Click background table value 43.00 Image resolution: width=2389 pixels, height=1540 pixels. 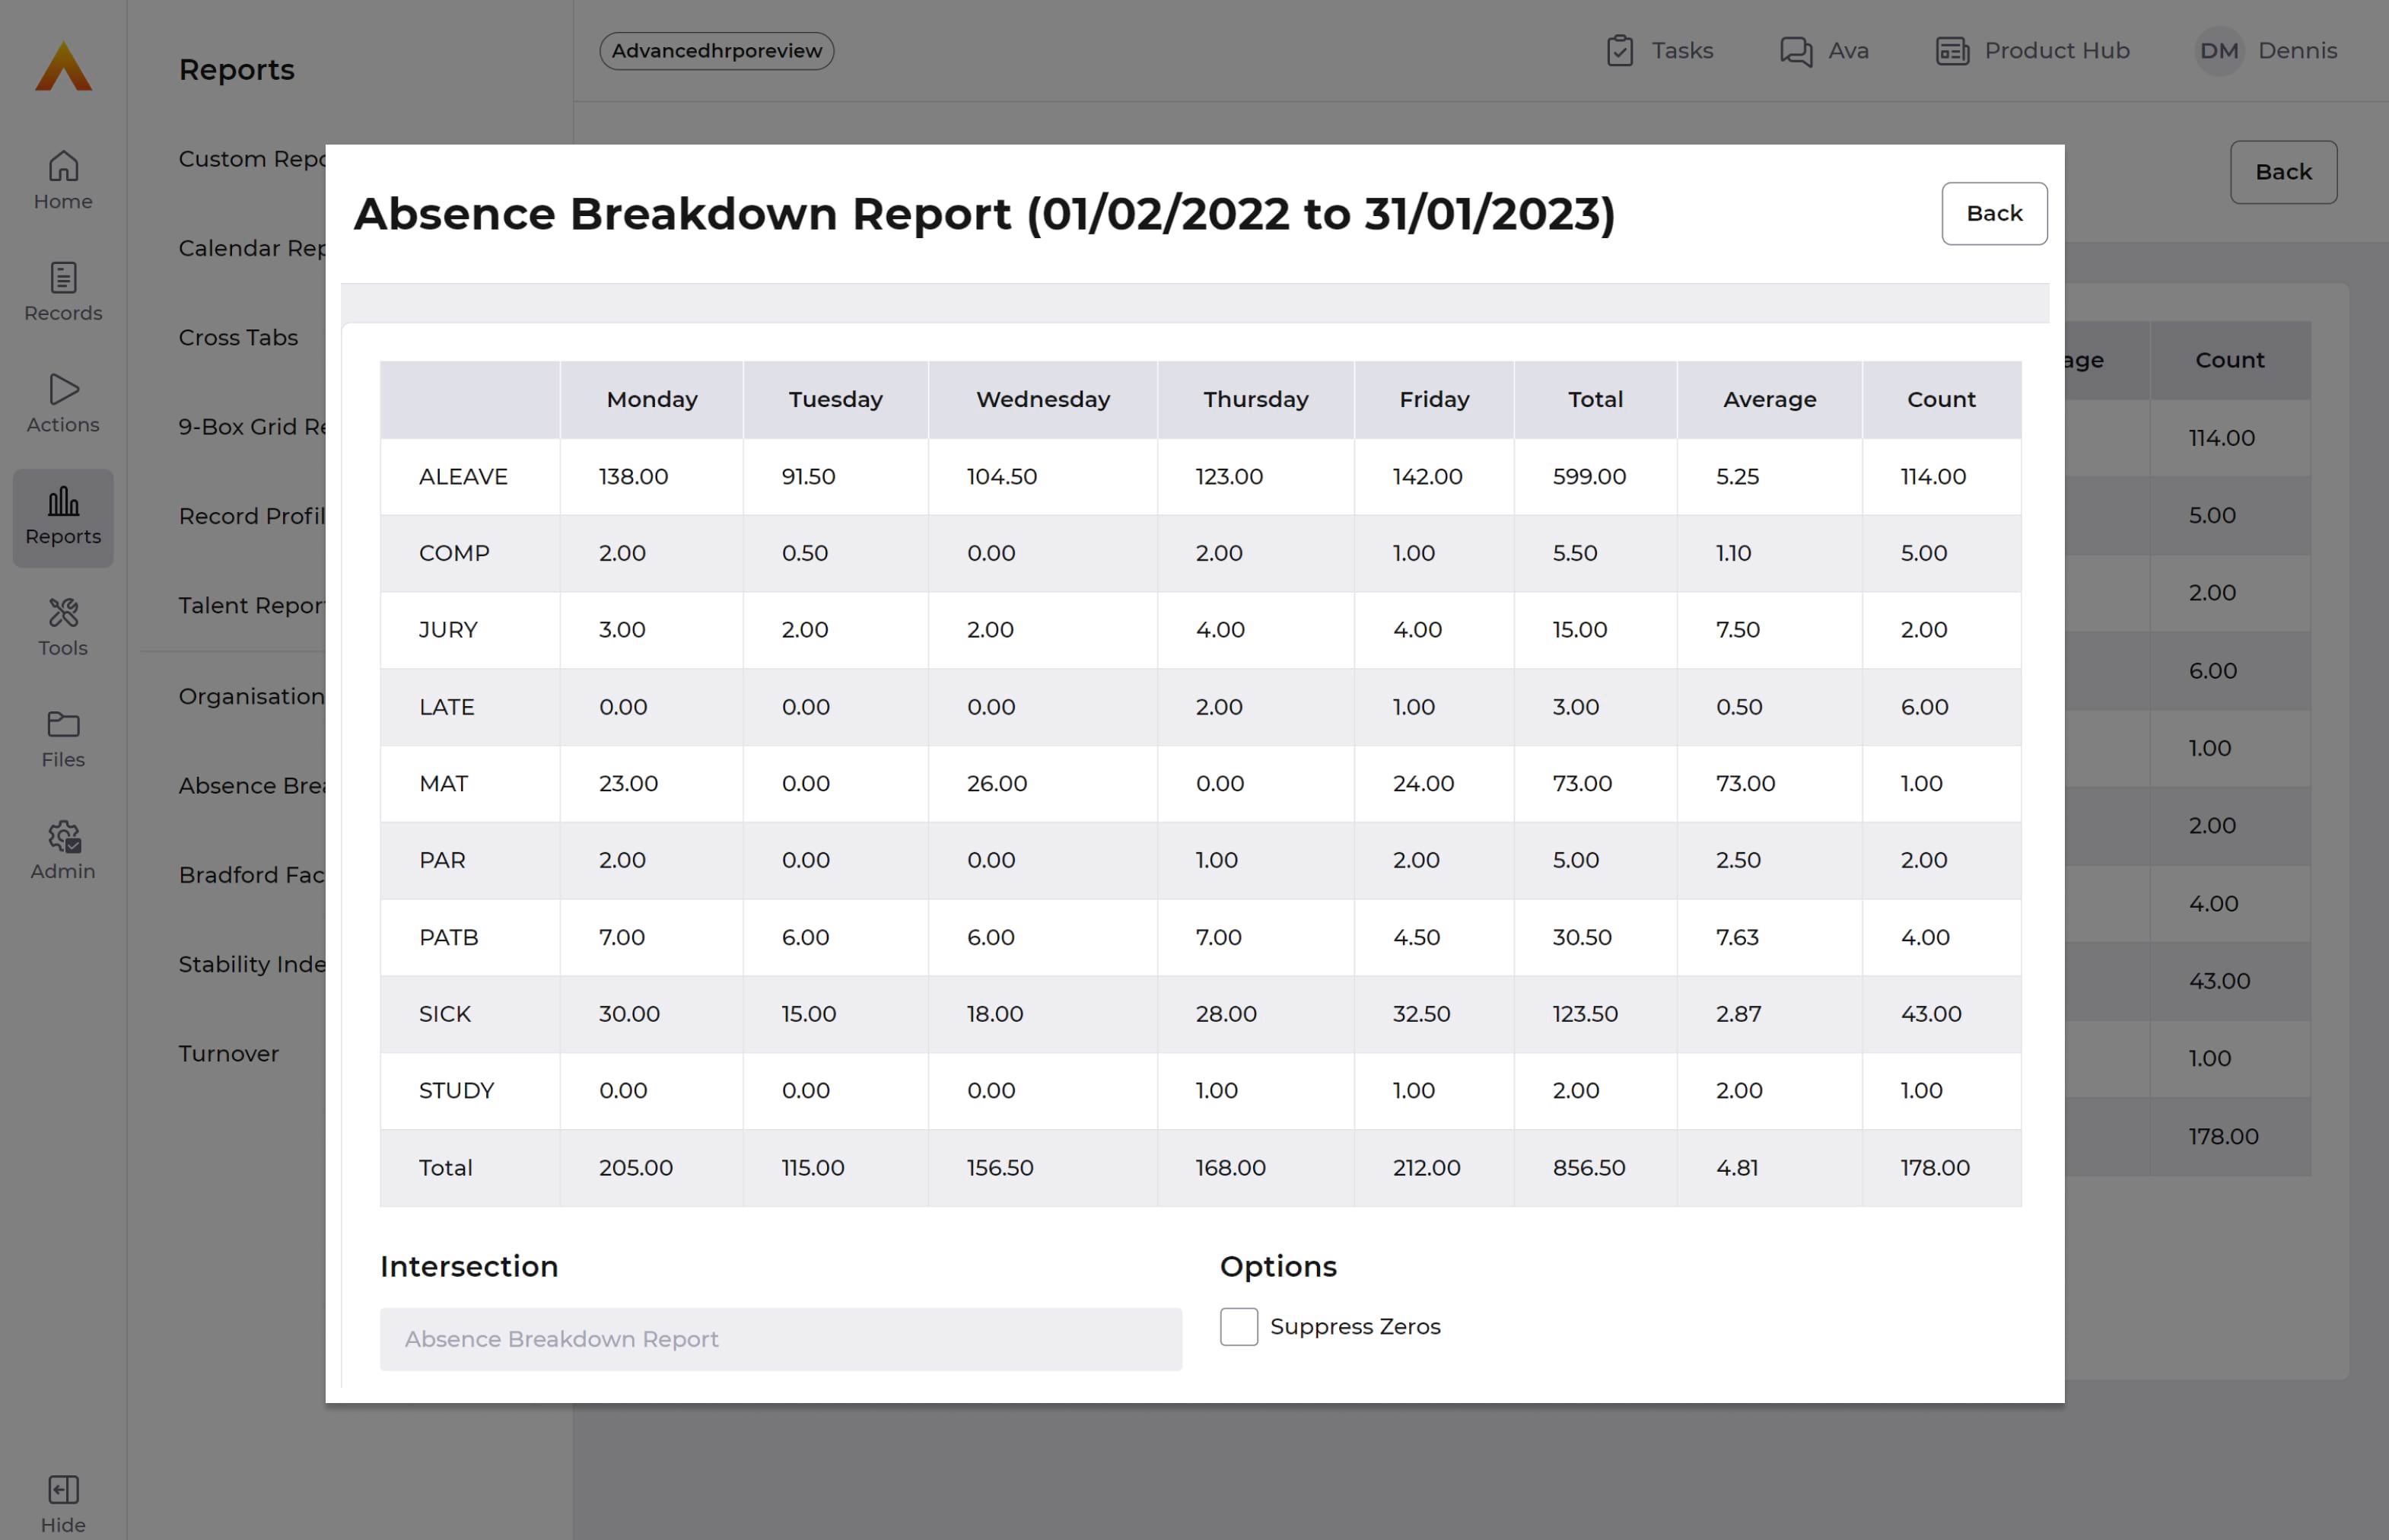(2219, 981)
